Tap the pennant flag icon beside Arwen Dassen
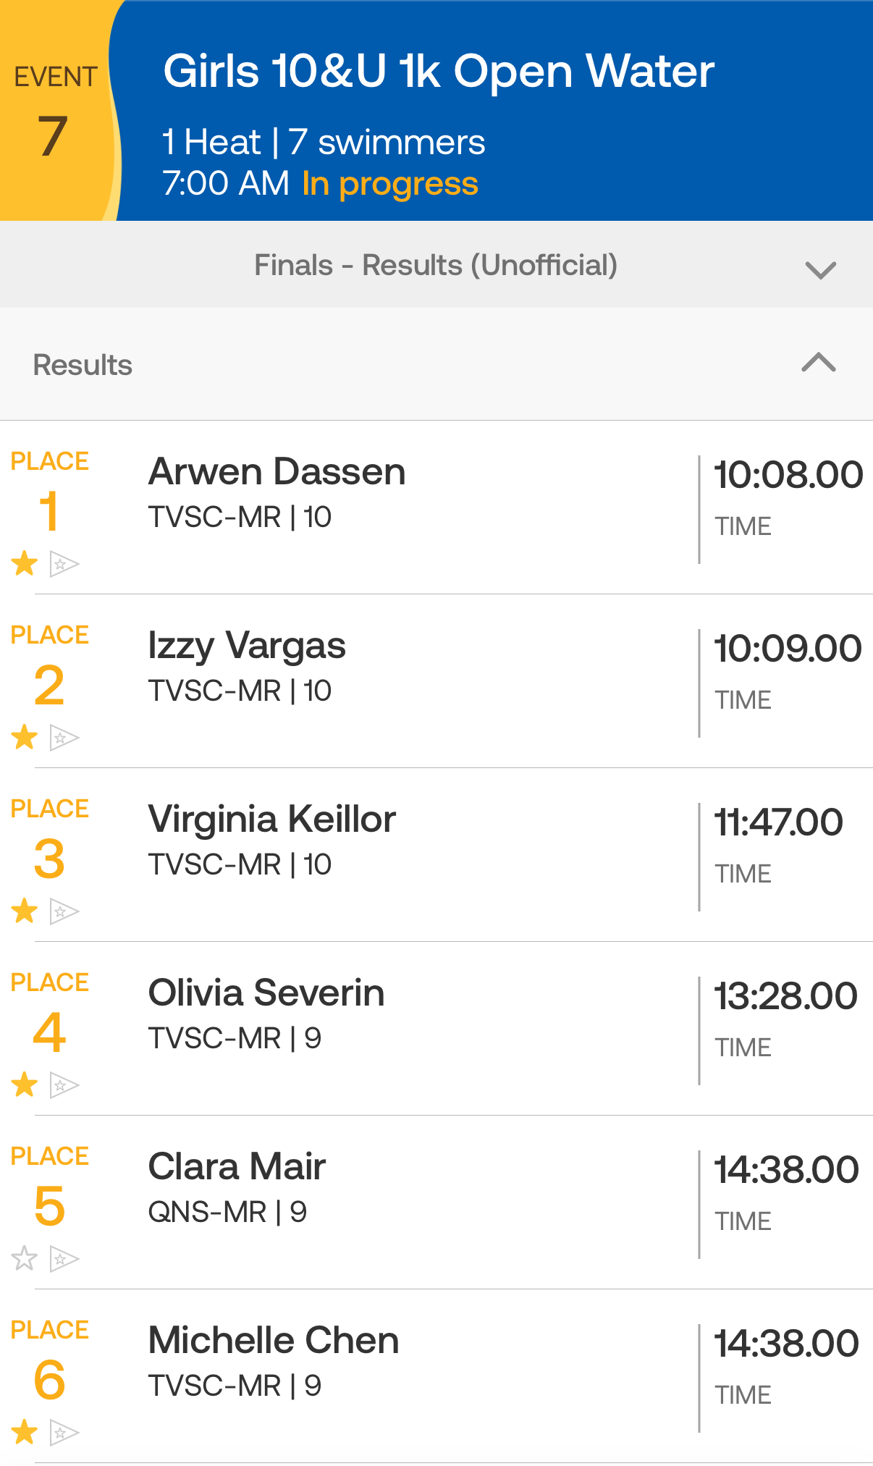 point(64,563)
